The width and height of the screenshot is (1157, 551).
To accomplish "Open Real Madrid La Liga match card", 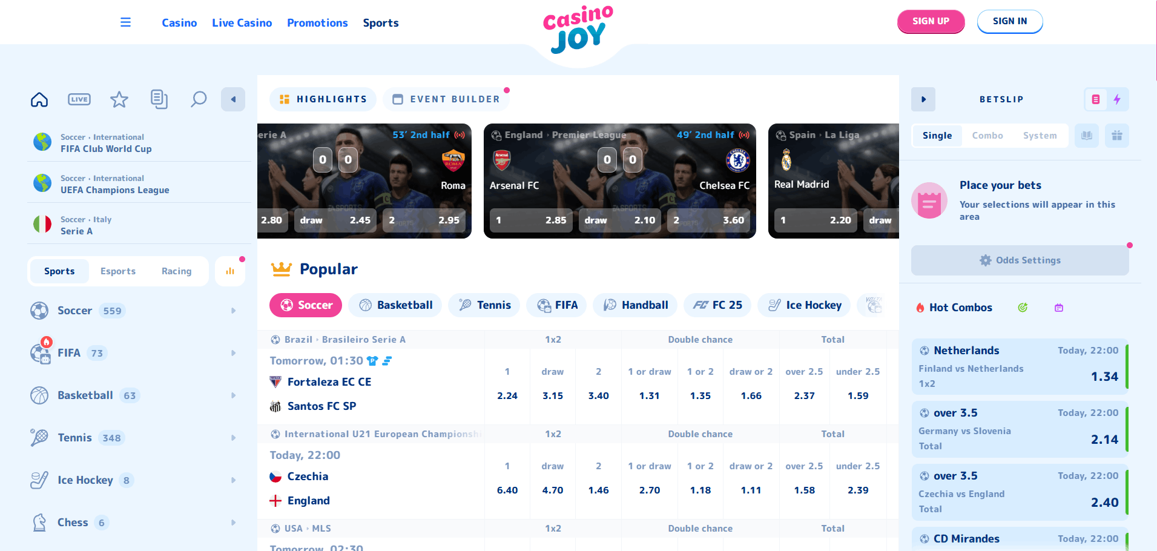I will click(x=834, y=181).
